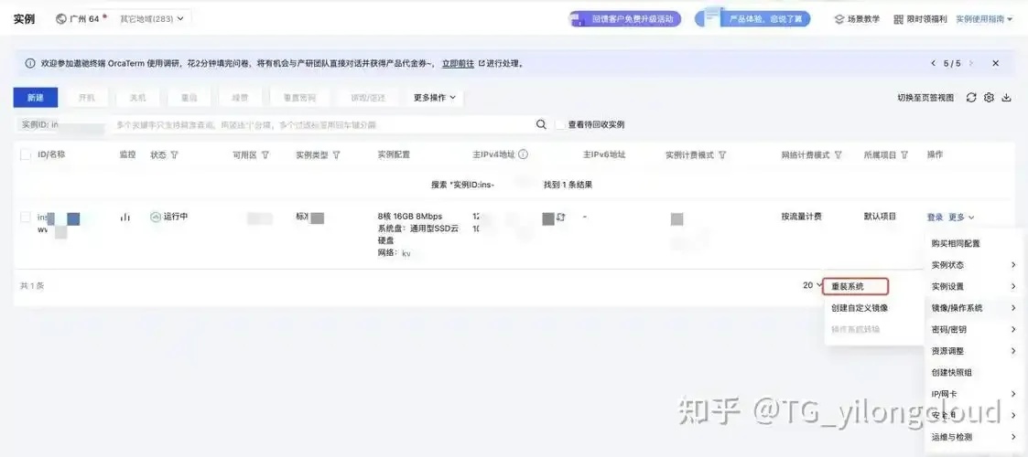
Task: Select 创建自定义镜像 in the submenu
Action: point(859,308)
